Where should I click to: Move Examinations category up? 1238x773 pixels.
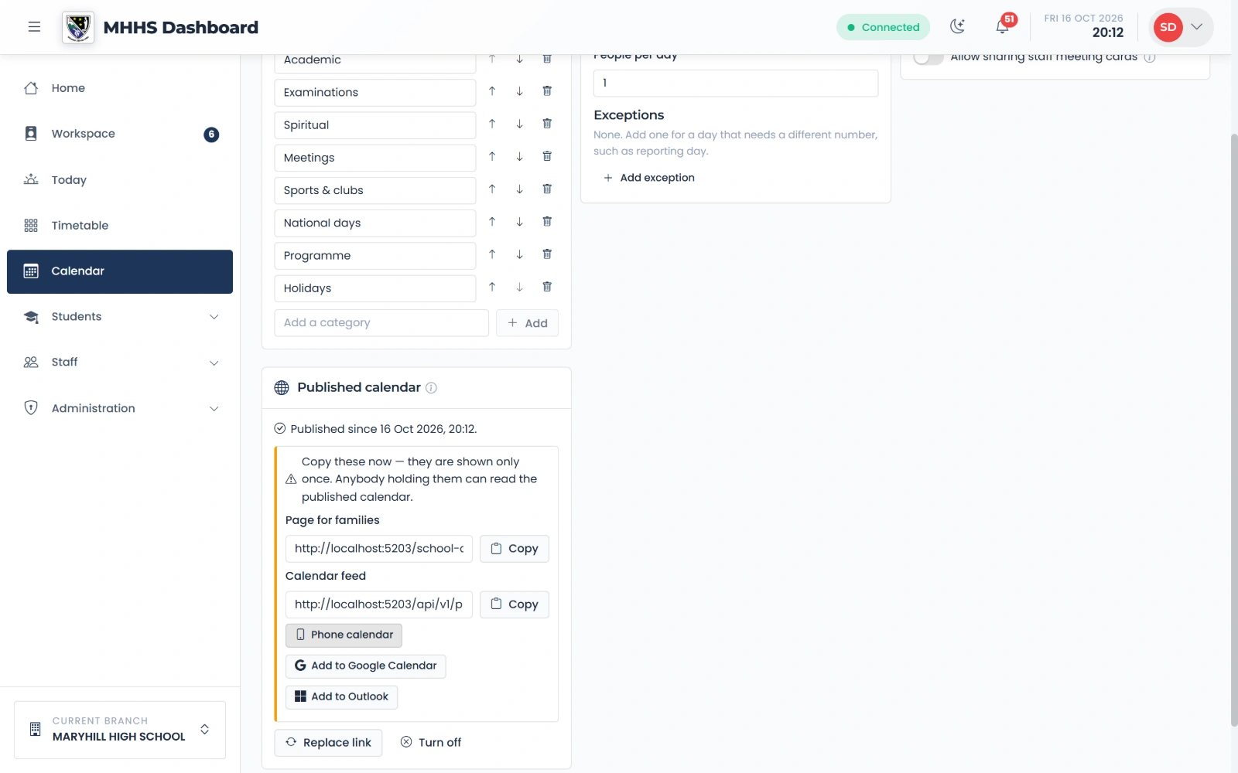[x=492, y=91]
